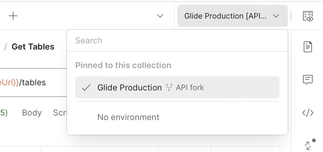Show the Documentation panel icon

pyautogui.click(x=308, y=46)
